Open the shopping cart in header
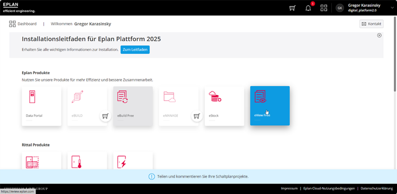 tap(292, 8)
